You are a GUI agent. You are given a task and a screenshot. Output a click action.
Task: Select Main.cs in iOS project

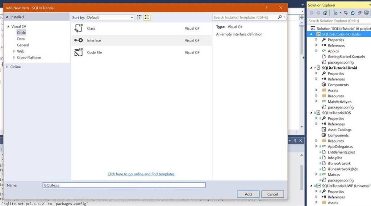pyautogui.click(x=334, y=175)
